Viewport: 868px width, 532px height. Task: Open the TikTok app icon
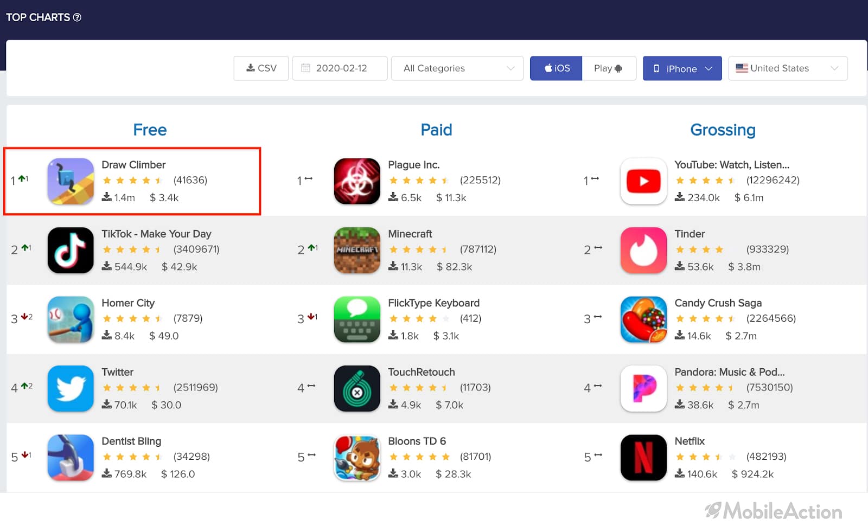pos(71,250)
